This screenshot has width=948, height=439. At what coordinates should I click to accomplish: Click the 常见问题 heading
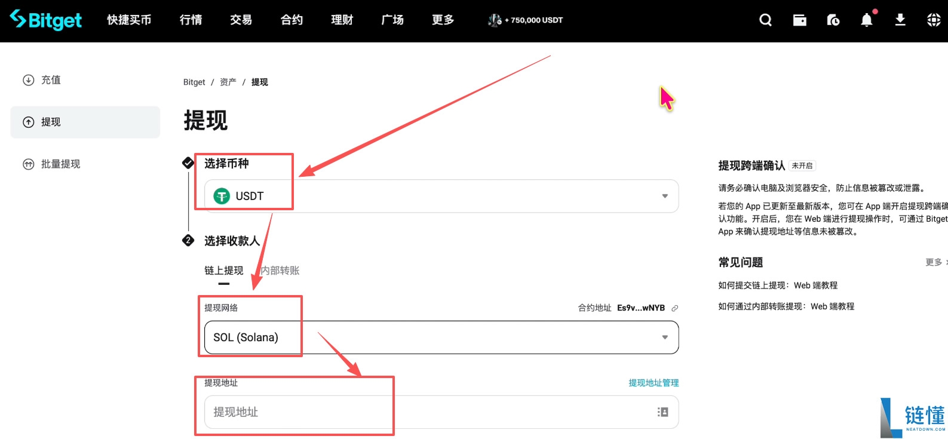pyautogui.click(x=741, y=262)
